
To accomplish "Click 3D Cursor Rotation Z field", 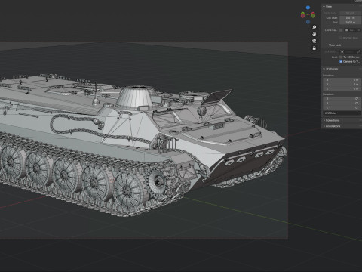I will point(342,108).
